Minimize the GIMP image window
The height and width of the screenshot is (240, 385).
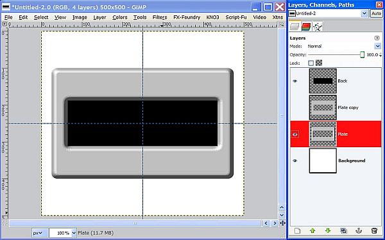(x=257, y=7)
